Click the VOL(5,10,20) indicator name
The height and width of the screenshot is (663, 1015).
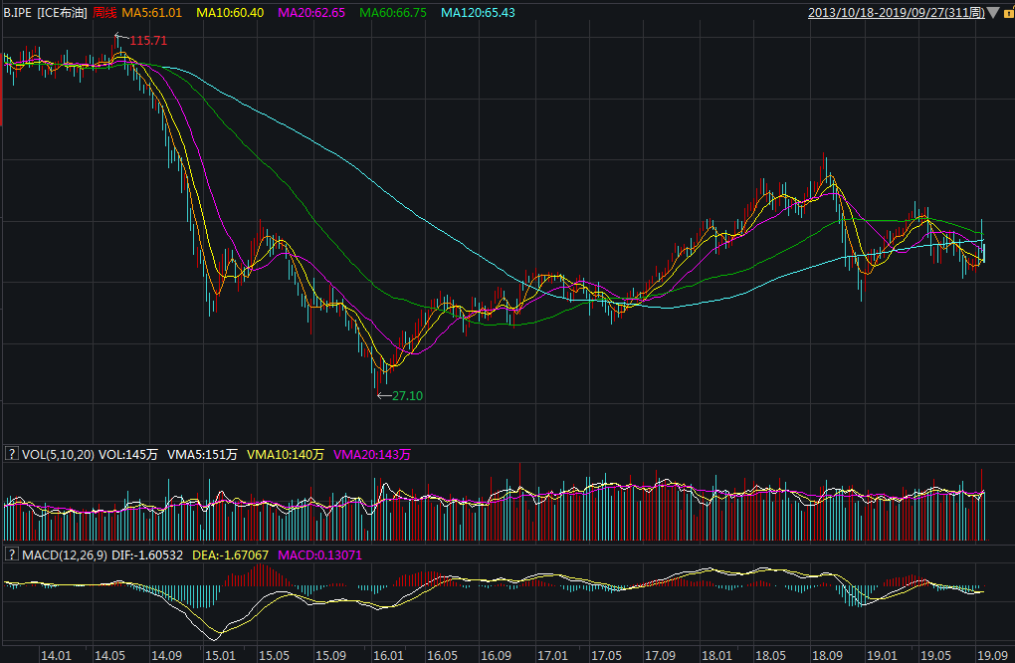58,454
